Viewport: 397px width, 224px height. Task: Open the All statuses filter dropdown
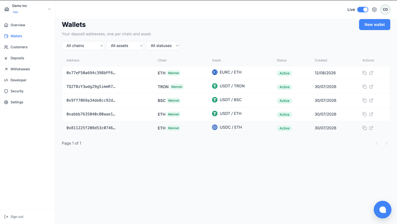[163, 46]
